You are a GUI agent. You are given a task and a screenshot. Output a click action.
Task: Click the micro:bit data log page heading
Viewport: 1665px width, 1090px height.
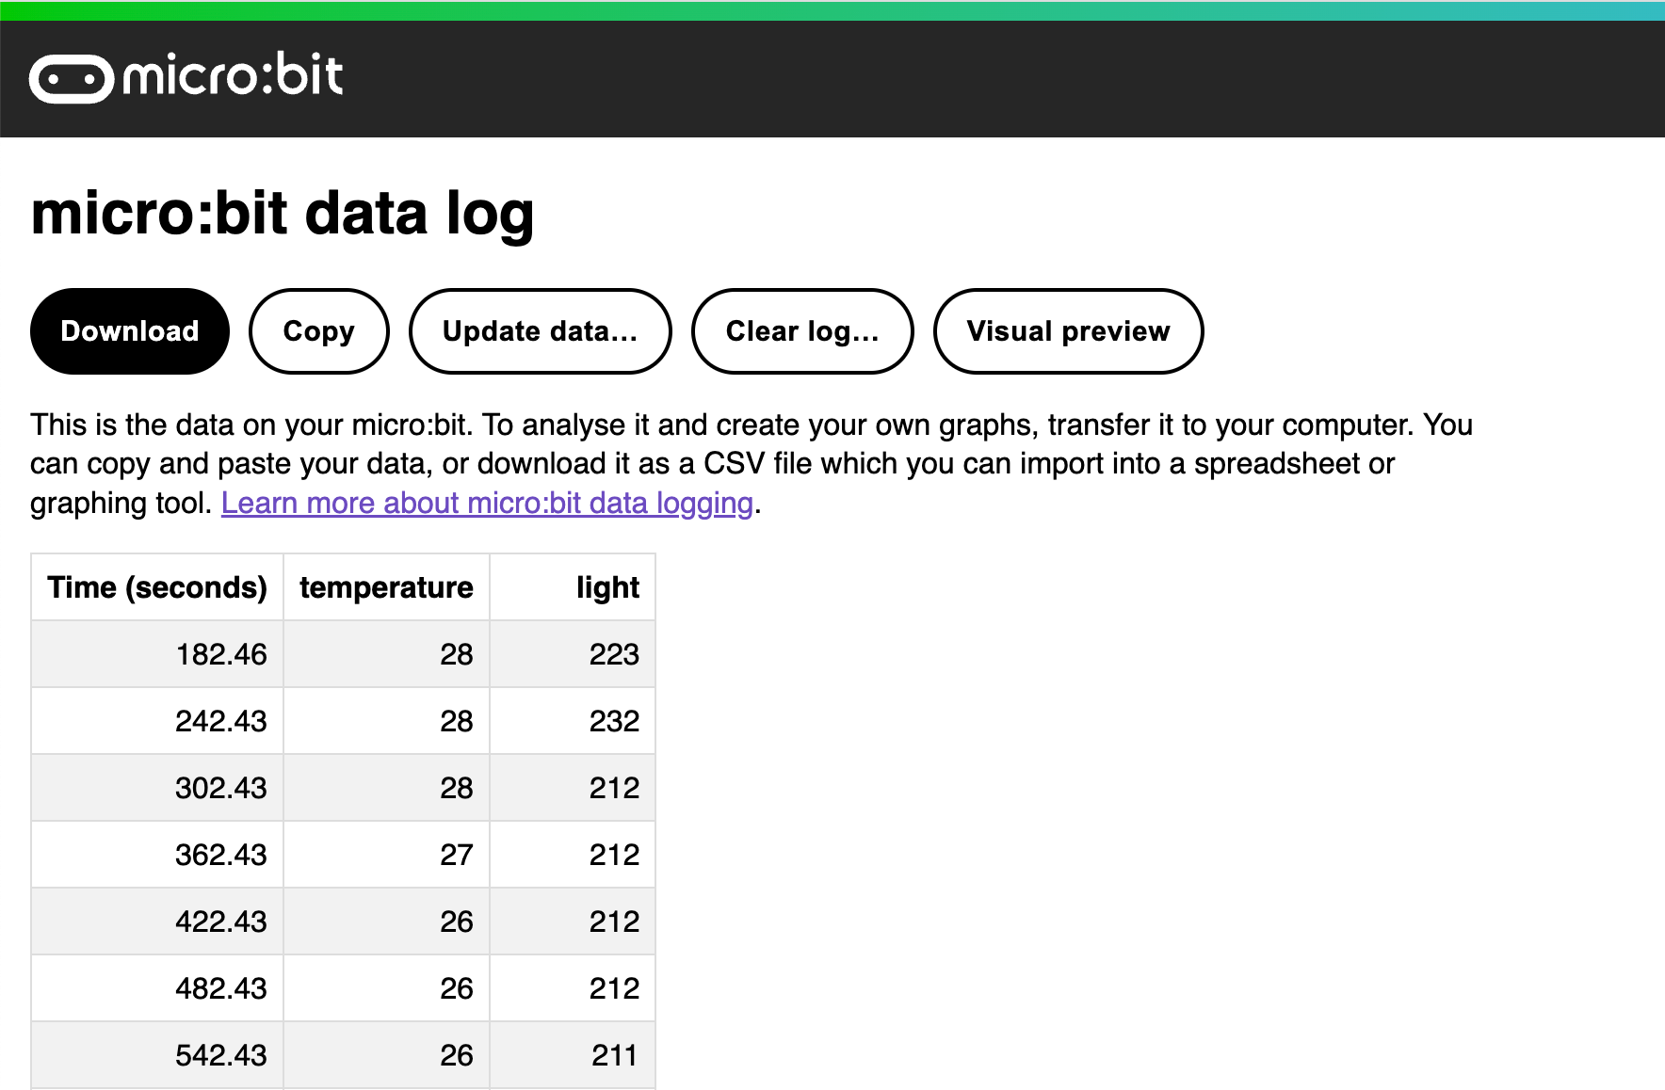click(x=283, y=215)
